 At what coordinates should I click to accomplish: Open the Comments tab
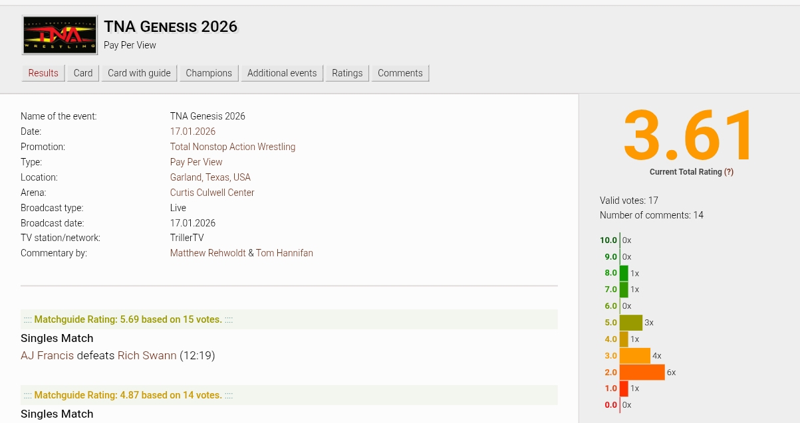(400, 73)
